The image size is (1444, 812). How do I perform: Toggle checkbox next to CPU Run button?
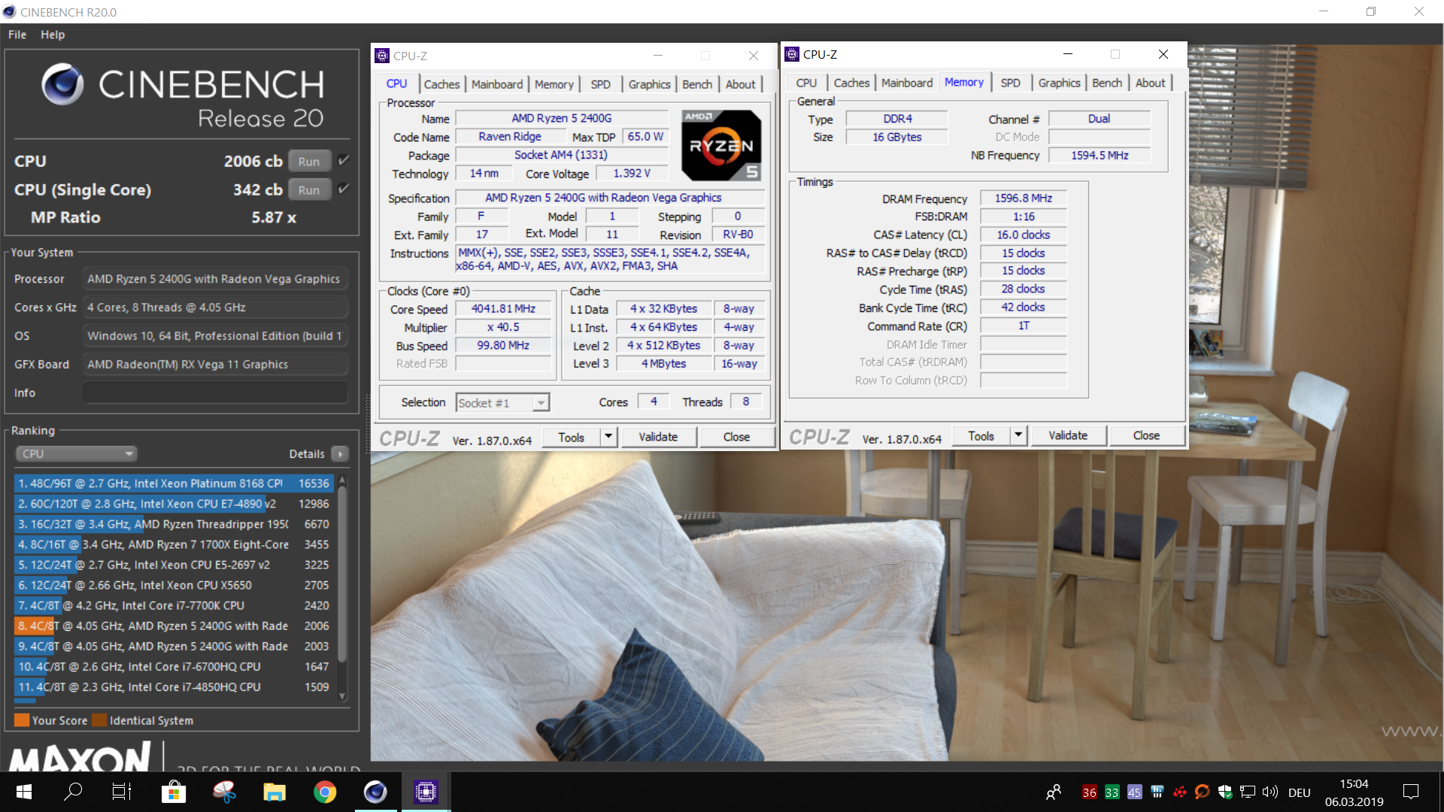344,160
